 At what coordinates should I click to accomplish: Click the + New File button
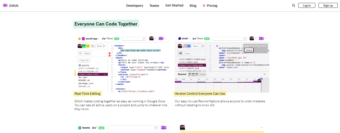tap(83, 60)
